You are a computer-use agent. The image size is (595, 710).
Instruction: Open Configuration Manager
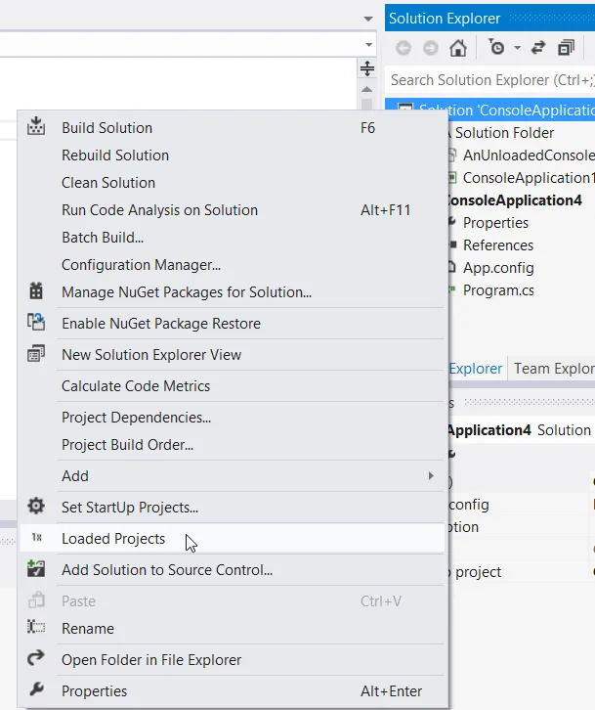pos(233,265)
